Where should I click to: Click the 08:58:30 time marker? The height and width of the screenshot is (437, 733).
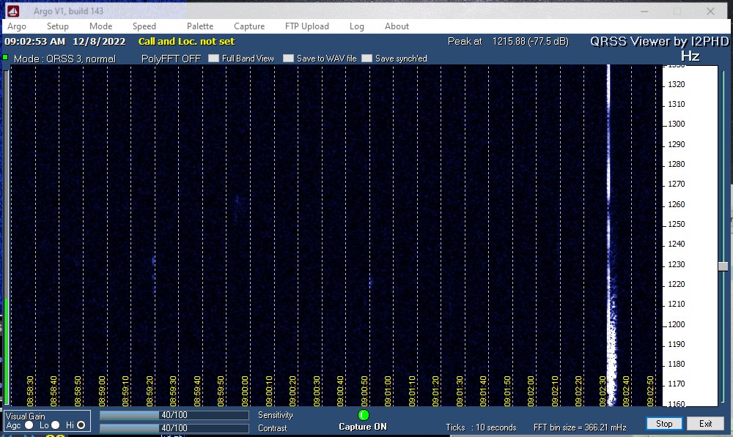30,391
